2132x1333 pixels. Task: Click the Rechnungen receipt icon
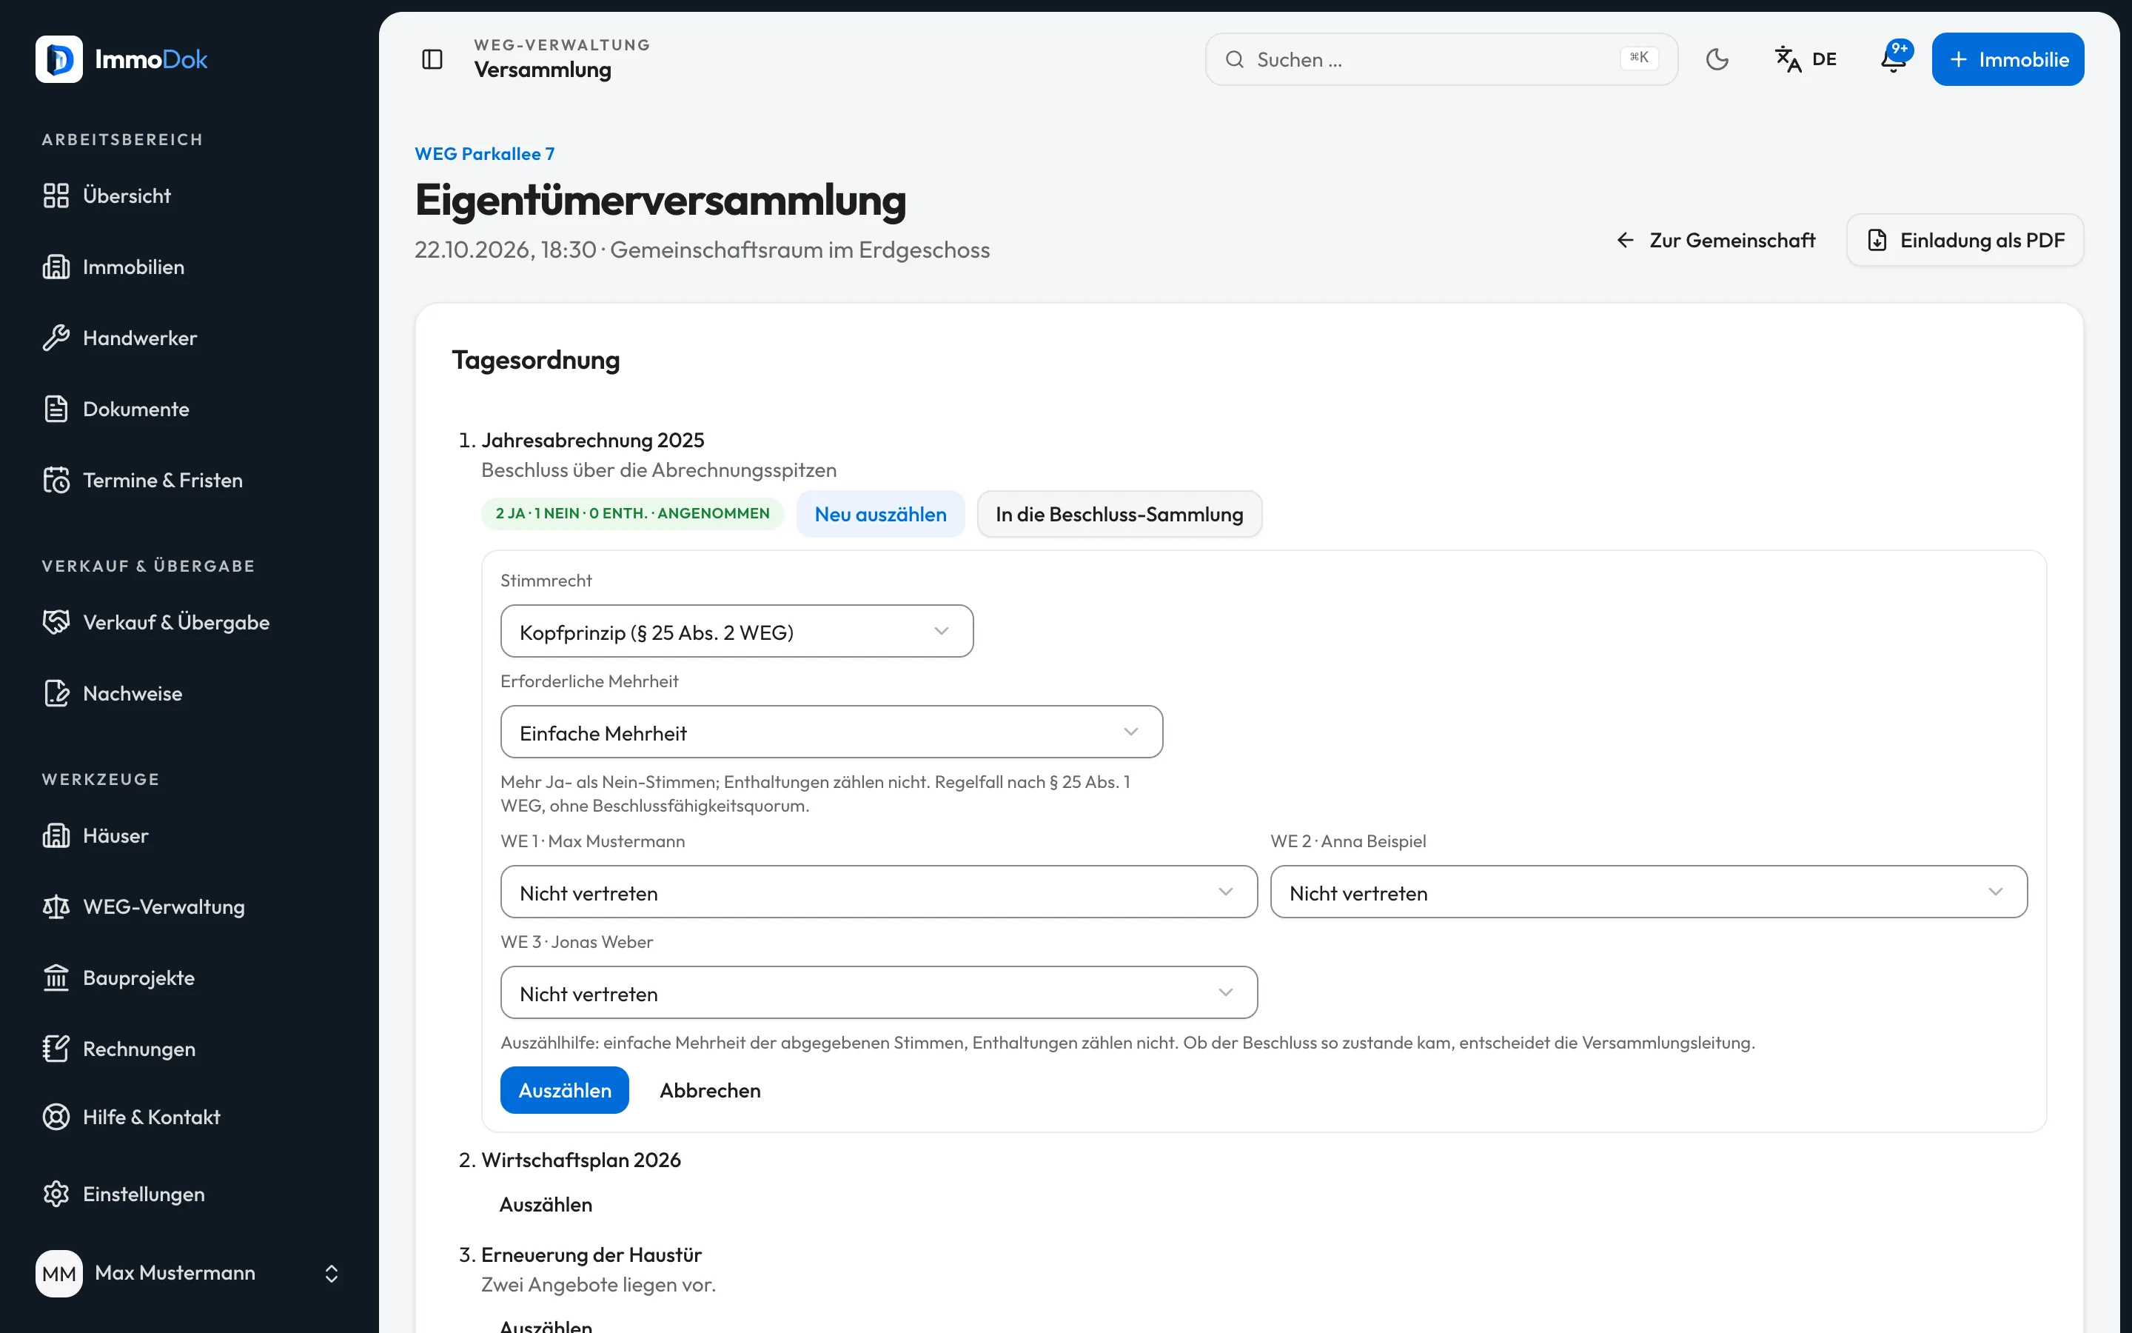click(56, 1049)
